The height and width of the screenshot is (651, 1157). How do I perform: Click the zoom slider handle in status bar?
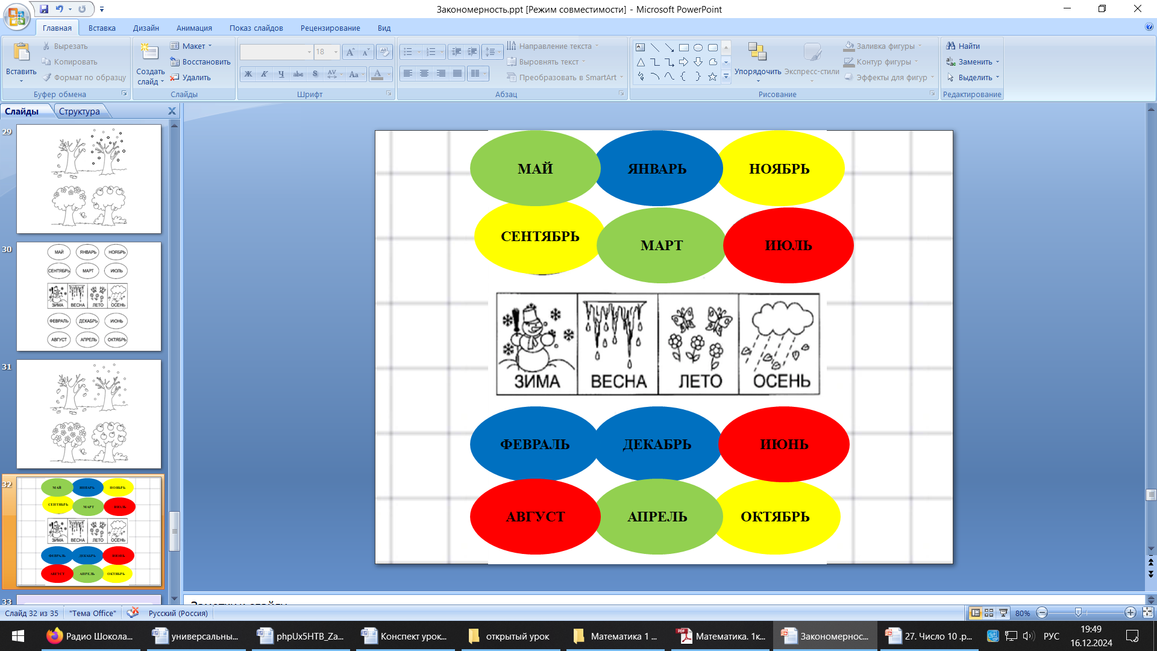[1078, 613]
